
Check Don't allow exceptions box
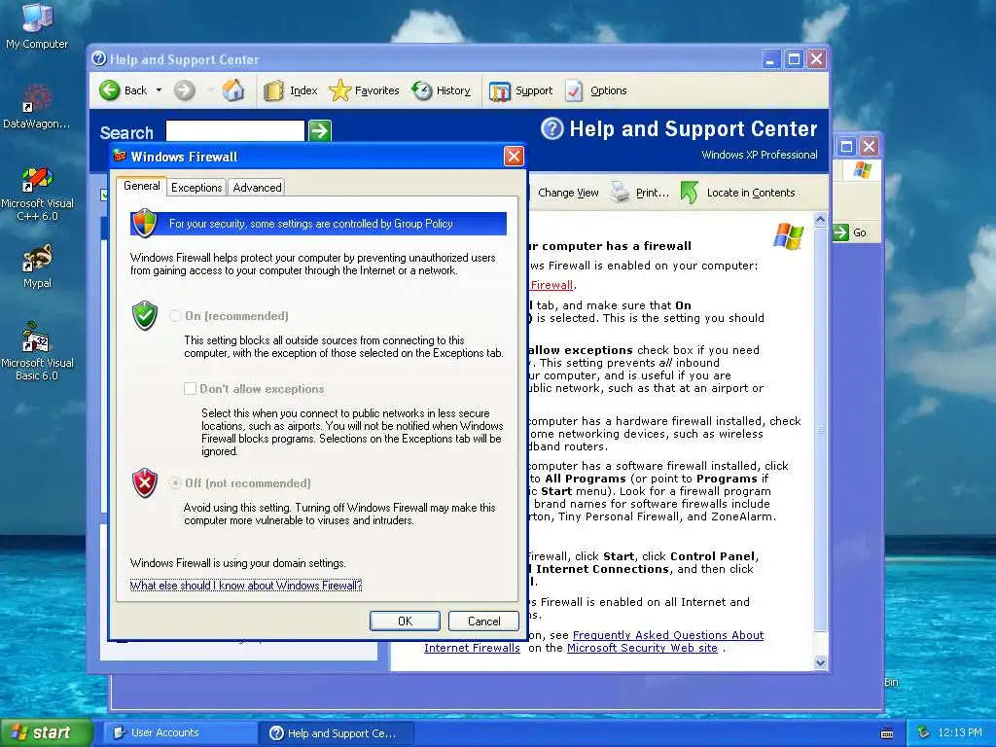(190, 388)
